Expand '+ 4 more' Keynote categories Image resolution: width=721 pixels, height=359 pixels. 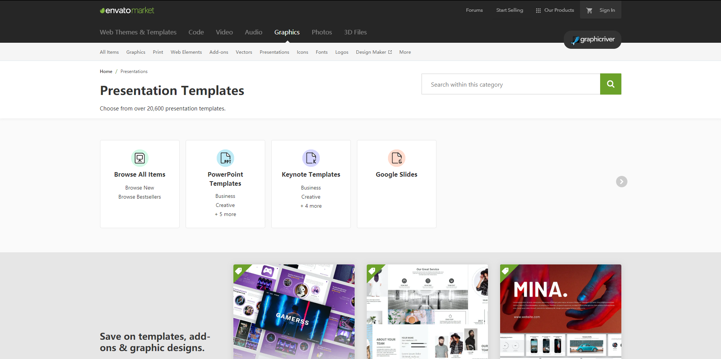tap(311, 206)
